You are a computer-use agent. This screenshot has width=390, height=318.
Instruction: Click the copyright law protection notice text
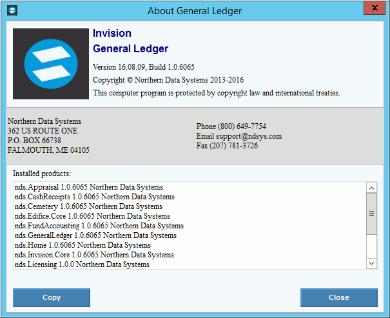217,93
